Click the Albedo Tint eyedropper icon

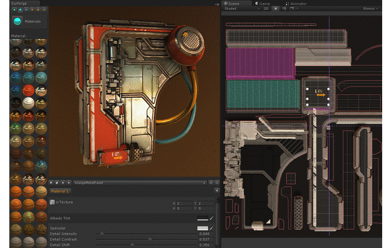click(x=211, y=219)
